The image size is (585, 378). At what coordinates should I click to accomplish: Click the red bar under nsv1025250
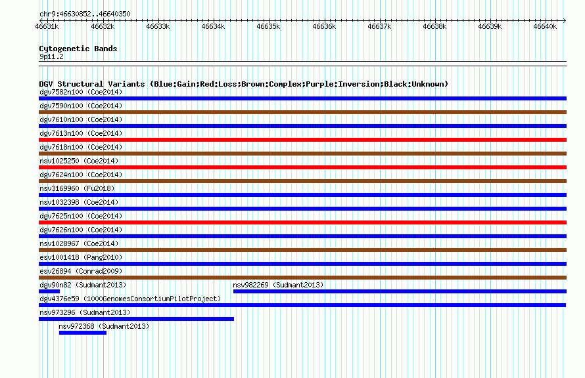tap(302, 167)
